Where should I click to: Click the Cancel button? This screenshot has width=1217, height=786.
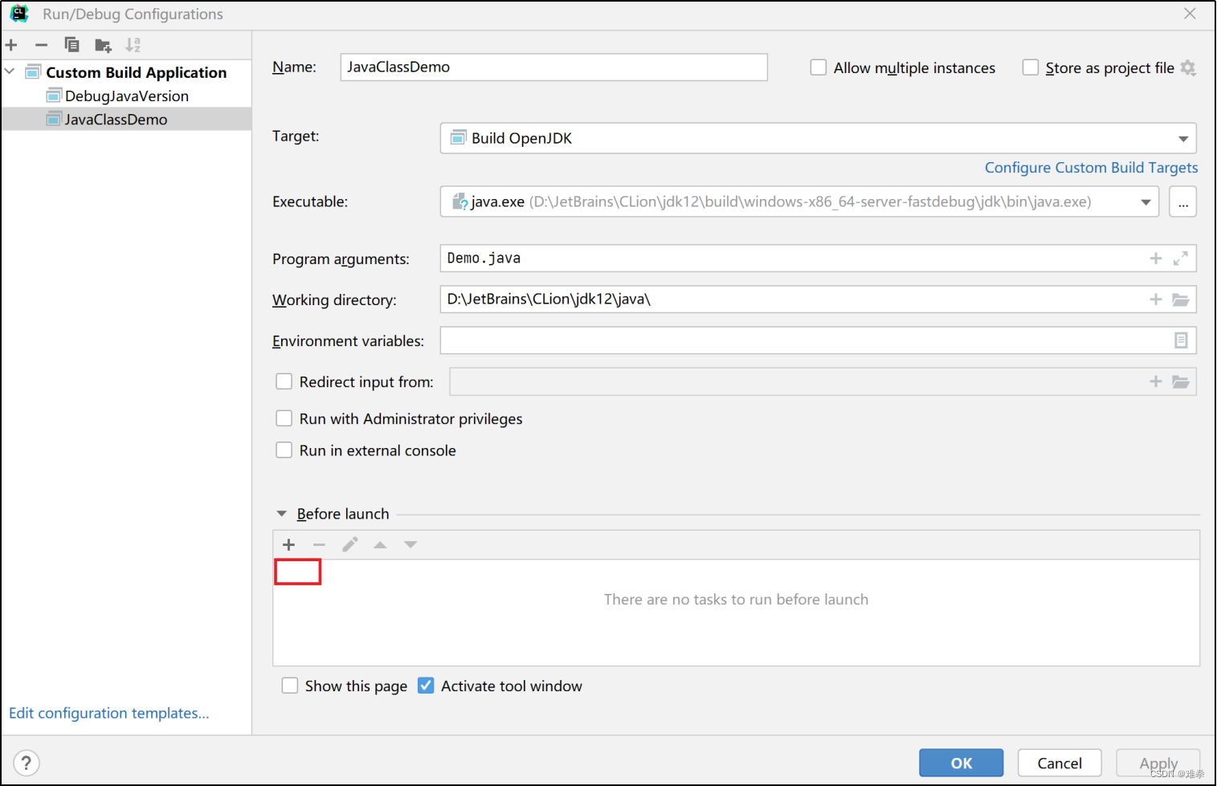click(x=1059, y=763)
